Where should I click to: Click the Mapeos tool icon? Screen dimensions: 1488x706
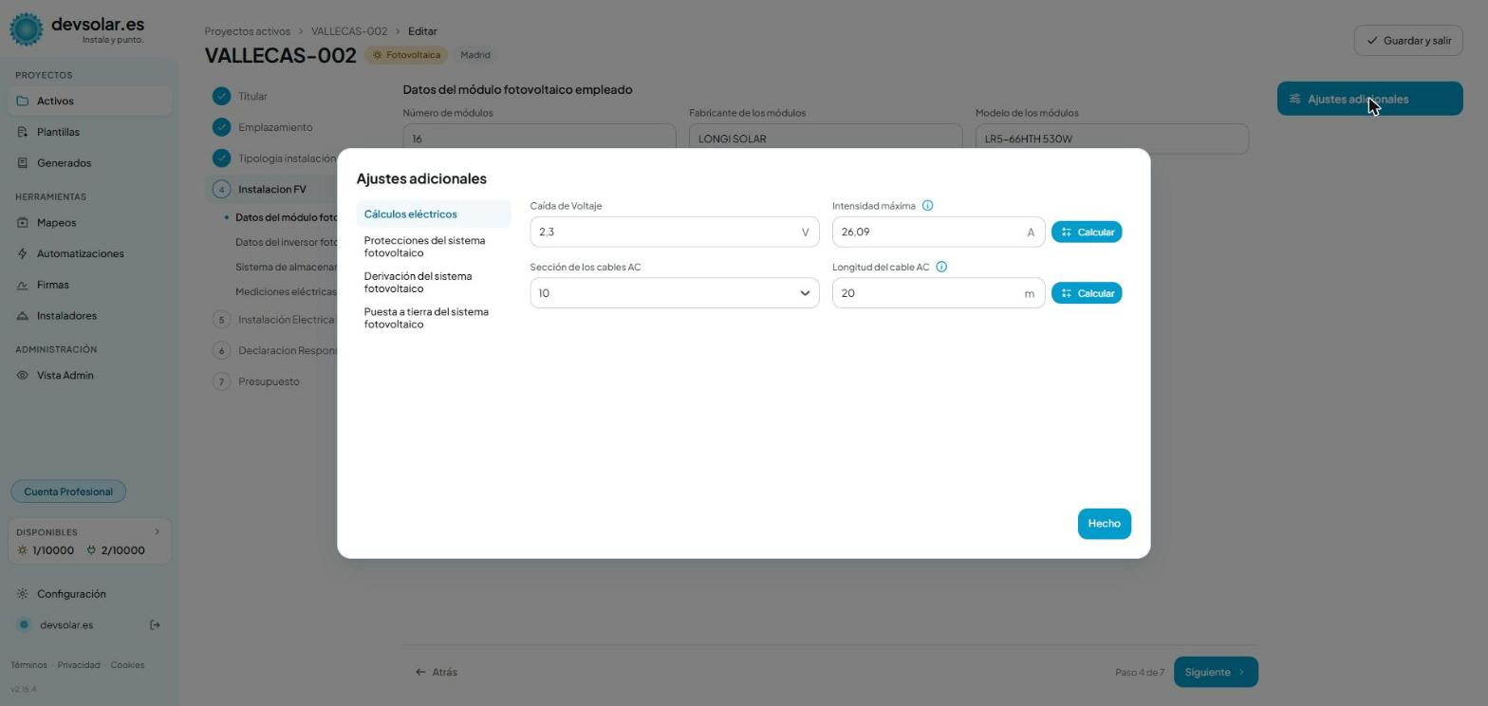tap(23, 223)
